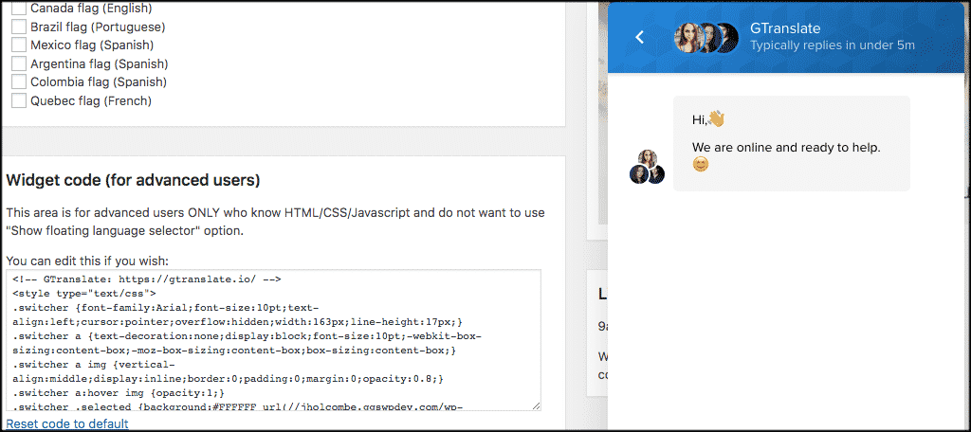Enable the Canada flag (English) checkbox

(x=19, y=9)
